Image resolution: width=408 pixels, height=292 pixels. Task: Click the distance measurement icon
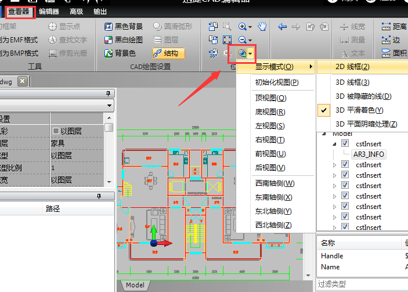[386, 27]
